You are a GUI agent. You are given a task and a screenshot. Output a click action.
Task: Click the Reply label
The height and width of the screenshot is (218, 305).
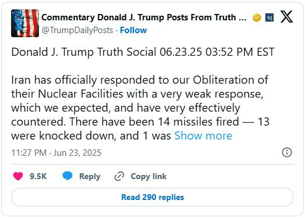(x=90, y=176)
